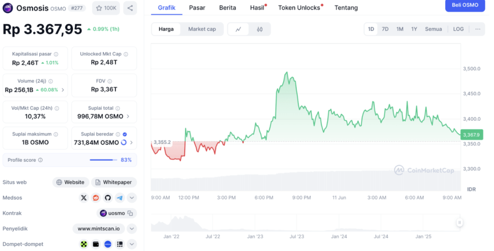Select the green pixel wallet icon
Image resolution: width=494 pixels, height=251 pixels.
pos(84,244)
